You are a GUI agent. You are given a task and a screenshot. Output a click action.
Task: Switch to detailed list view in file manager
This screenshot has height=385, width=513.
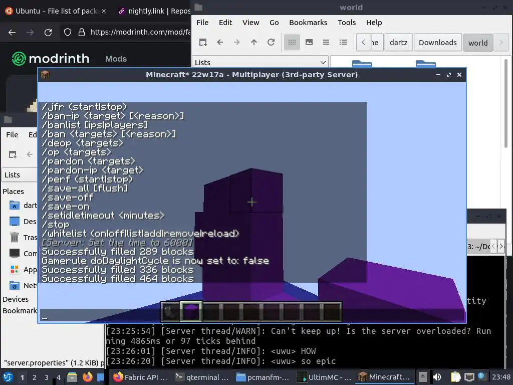pos(343,42)
